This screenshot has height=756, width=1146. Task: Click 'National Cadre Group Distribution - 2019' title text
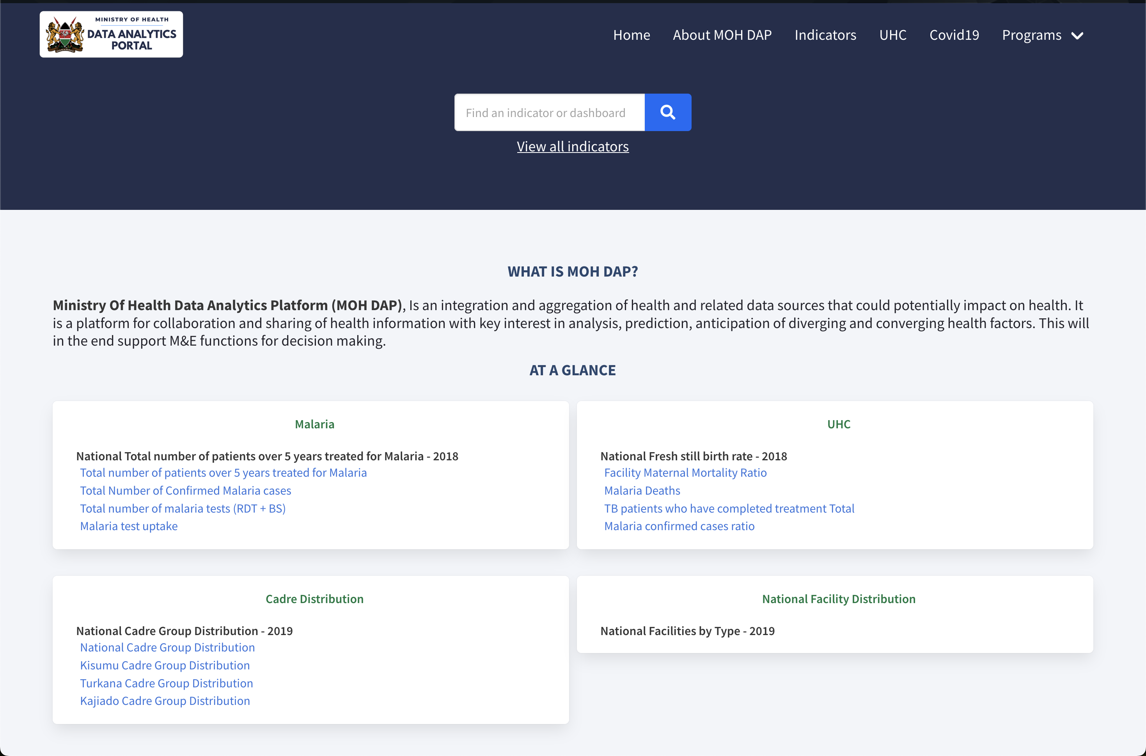point(184,631)
